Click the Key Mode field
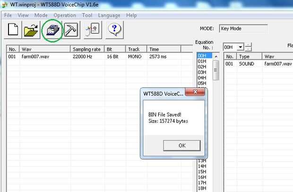 [243, 29]
